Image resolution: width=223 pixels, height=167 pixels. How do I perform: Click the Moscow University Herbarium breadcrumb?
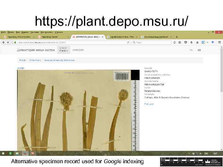click(59, 60)
